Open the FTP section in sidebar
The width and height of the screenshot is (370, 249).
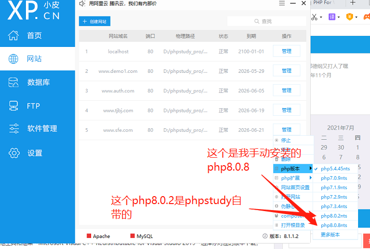pos(24,106)
